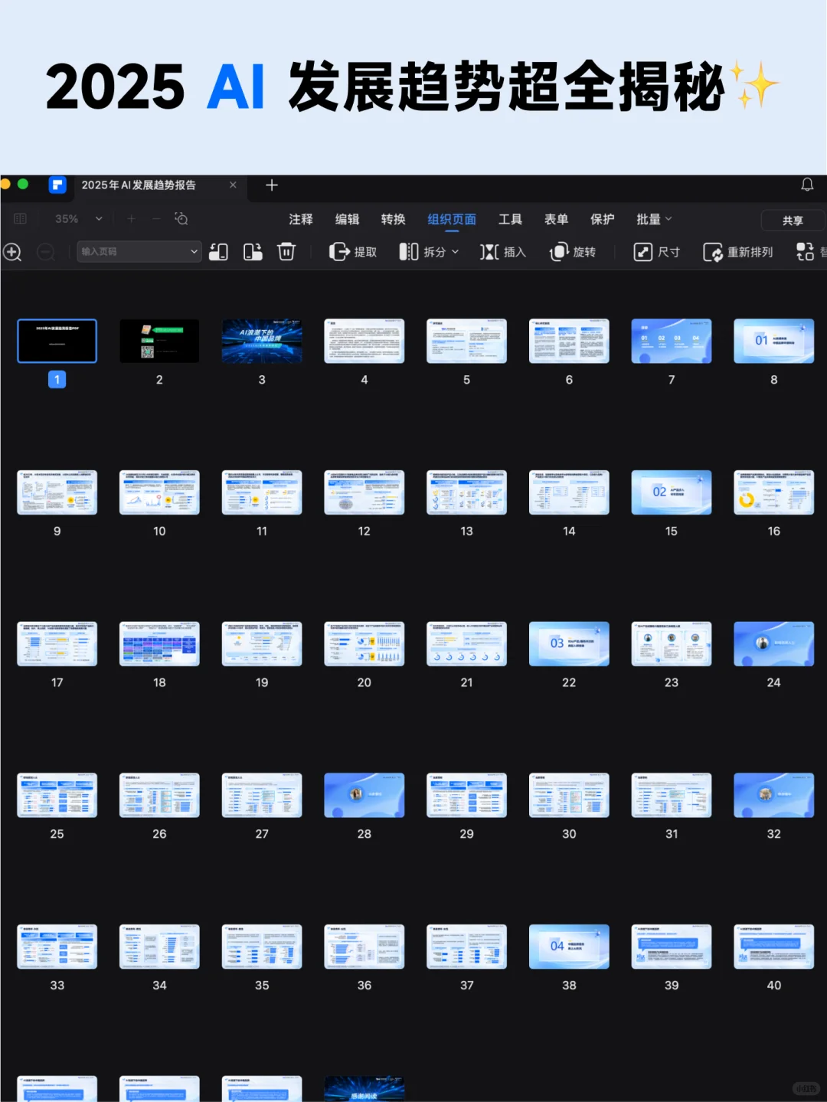The image size is (827, 1102).
Task: Select page 4 thumbnail
Action: coord(364,341)
